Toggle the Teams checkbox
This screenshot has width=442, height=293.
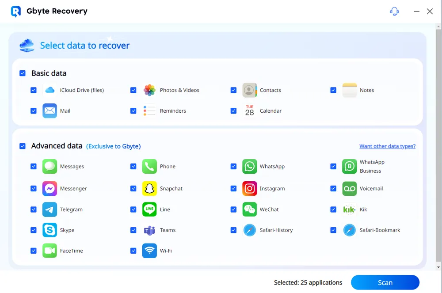(133, 230)
